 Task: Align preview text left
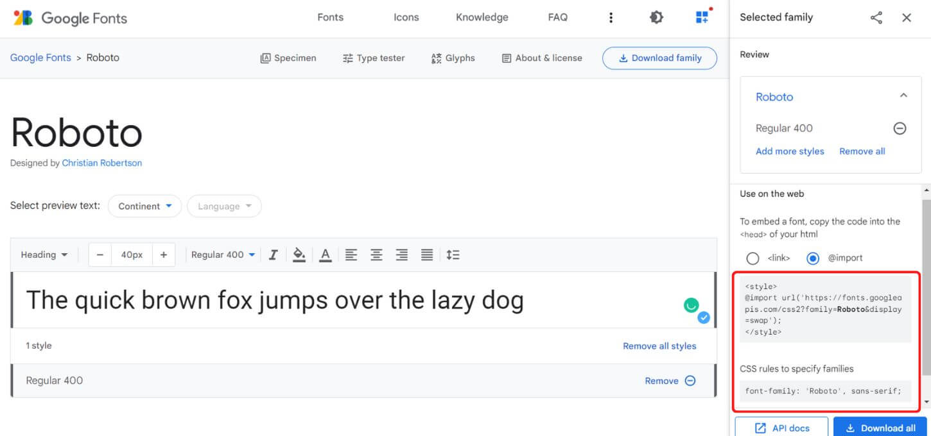tap(351, 255)
